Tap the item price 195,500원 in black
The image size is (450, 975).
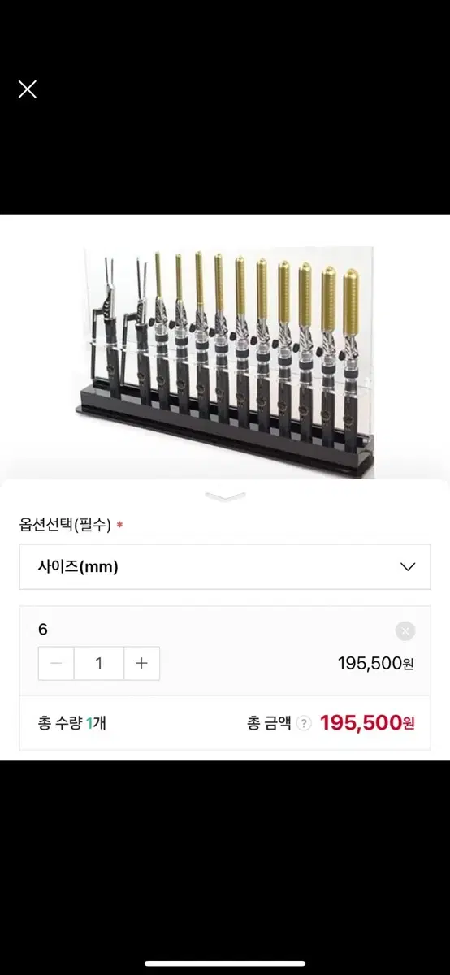(x=376, y=663)
